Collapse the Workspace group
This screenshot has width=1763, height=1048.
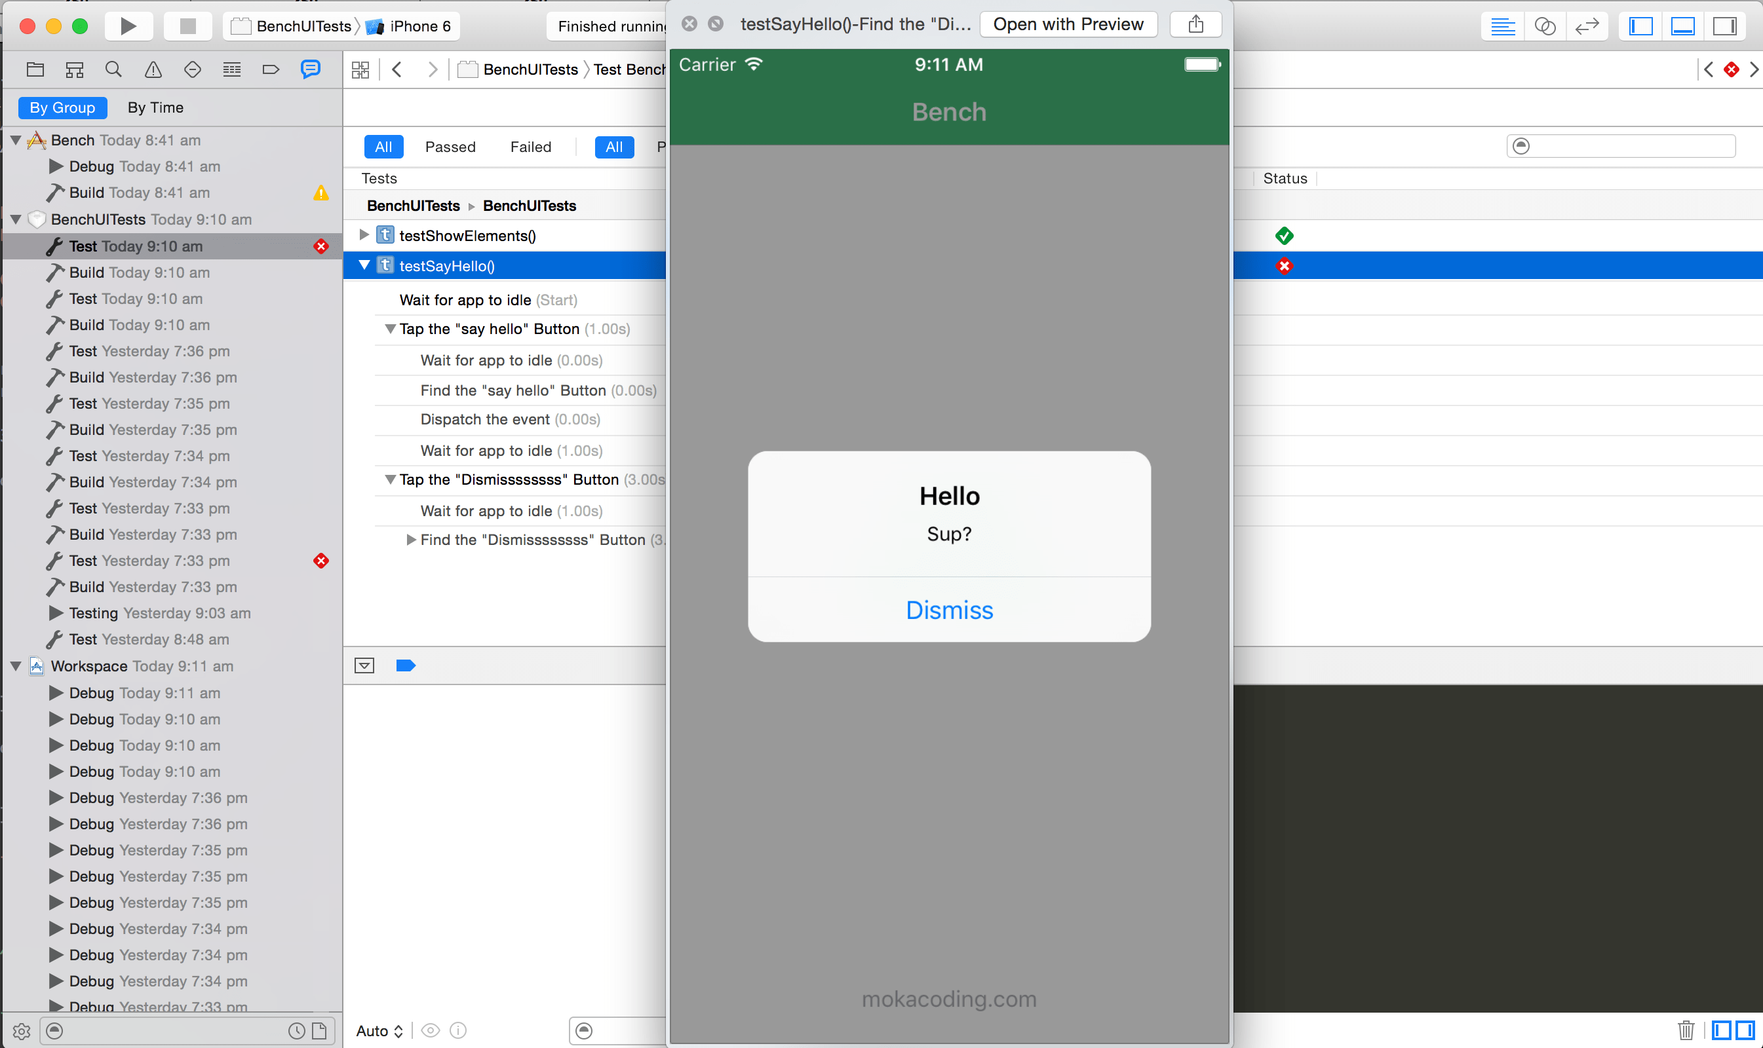(16, 666)
